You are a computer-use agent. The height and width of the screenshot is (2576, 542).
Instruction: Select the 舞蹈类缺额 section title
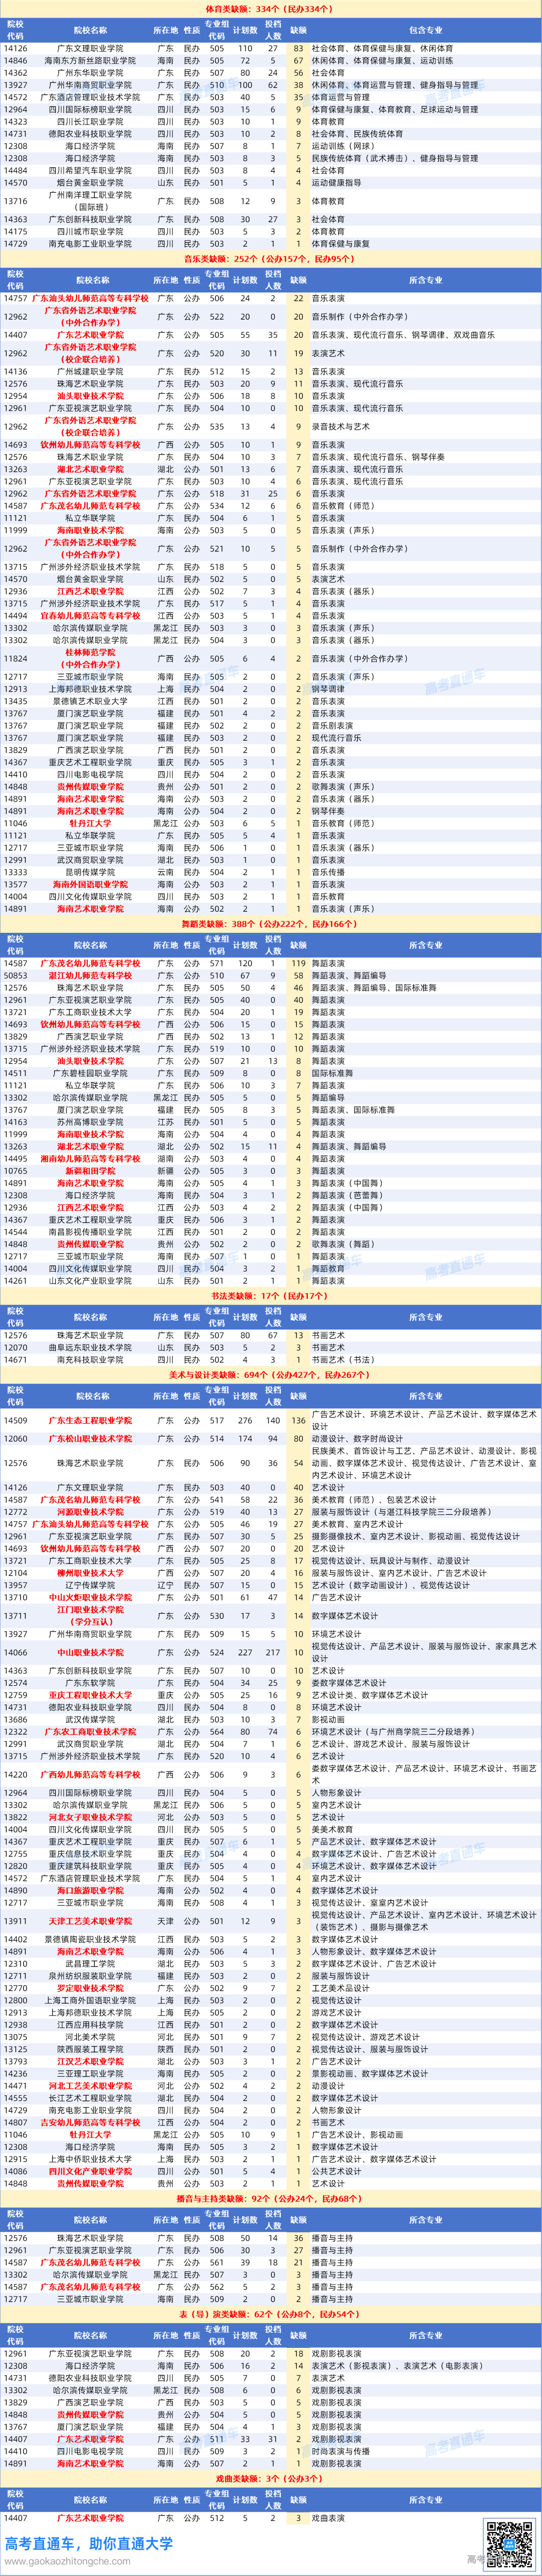[270, 925]
